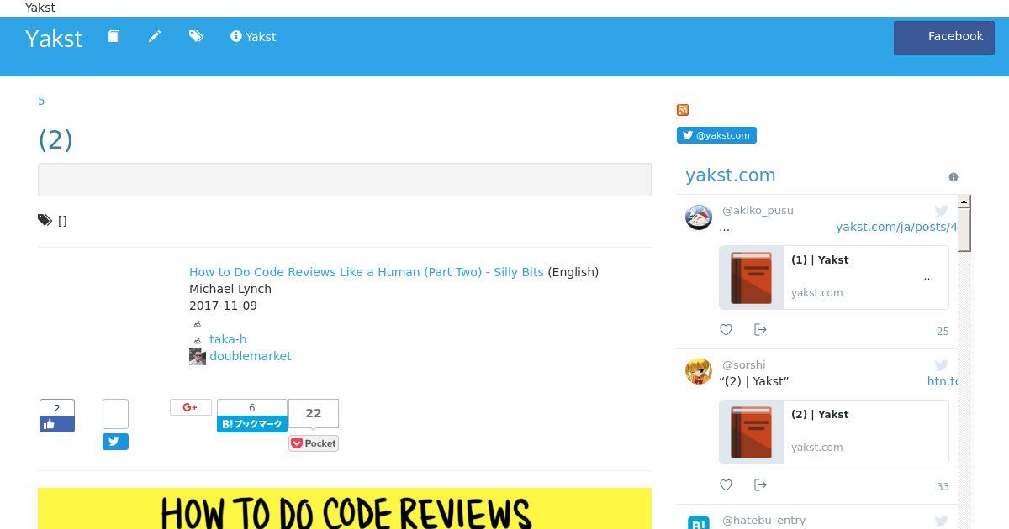Open the breadcrumb link 5
This screenshot has height=529, width=1009.
coord(41,101)
